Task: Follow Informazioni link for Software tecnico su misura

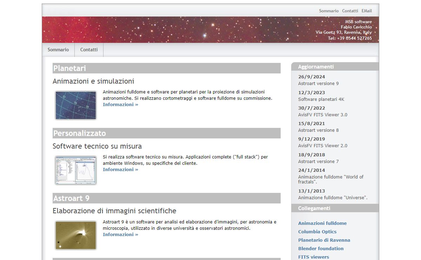Action: pos(120,169)
